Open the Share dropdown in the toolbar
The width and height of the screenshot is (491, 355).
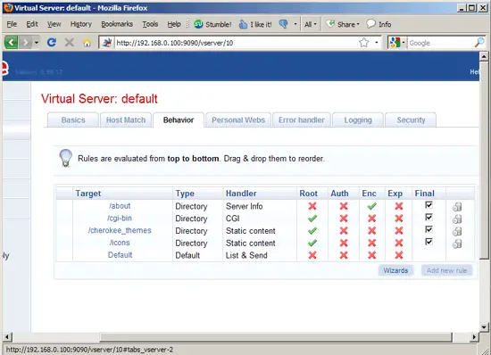tap(343, 24)
